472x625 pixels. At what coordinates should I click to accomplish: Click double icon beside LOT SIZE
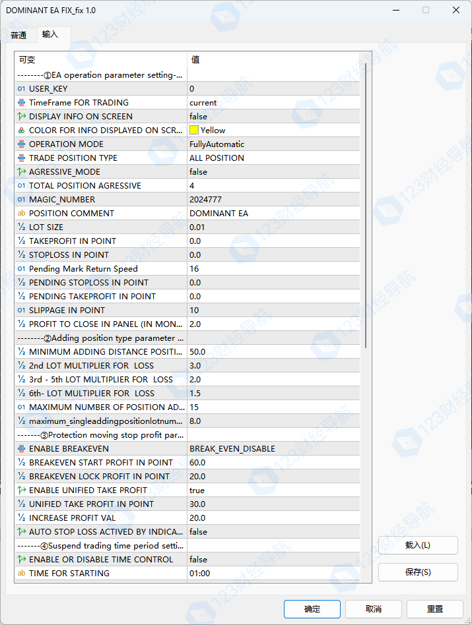point(22,227)
